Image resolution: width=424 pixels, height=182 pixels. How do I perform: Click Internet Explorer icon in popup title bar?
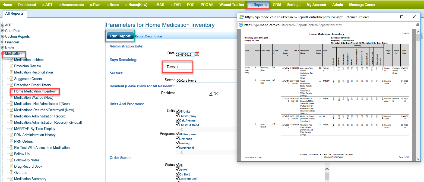pos(241,17)
